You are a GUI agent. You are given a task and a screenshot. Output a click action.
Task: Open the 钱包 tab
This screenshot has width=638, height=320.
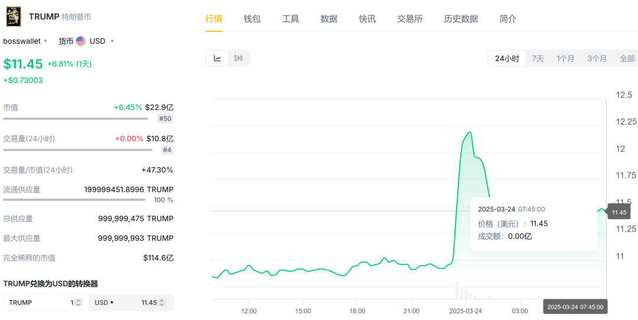tap(252, 19)
